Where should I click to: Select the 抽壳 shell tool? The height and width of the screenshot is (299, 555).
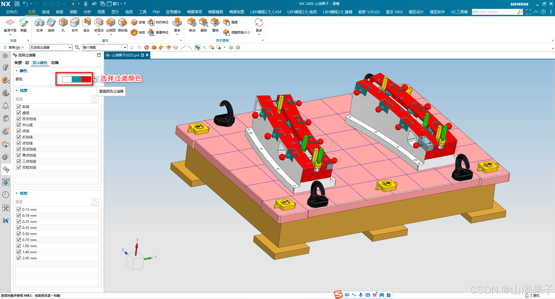coord(138,32)
